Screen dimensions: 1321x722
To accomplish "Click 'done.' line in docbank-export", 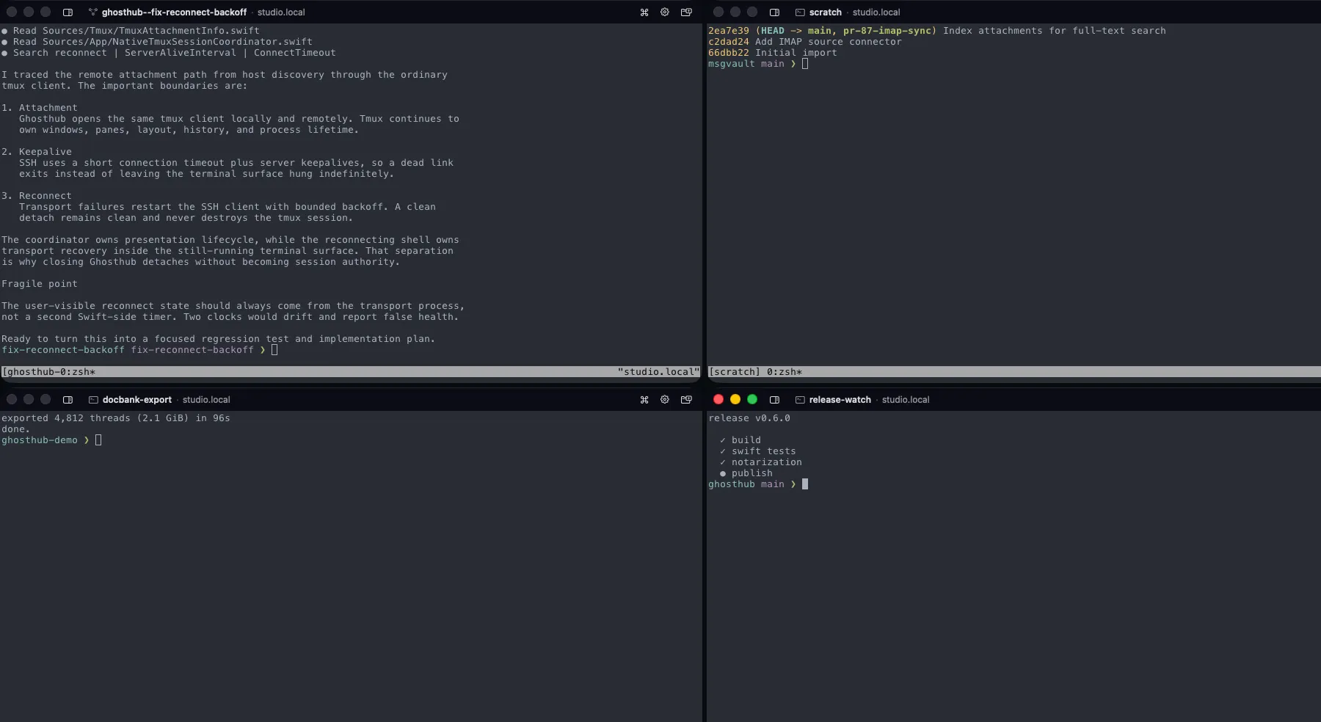I will coord(16,429).
